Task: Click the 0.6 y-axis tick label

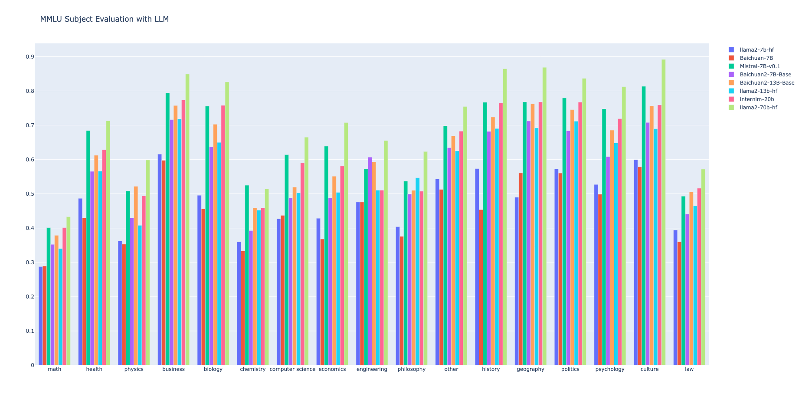Action: pyautogui.click(x=30, y=160)
